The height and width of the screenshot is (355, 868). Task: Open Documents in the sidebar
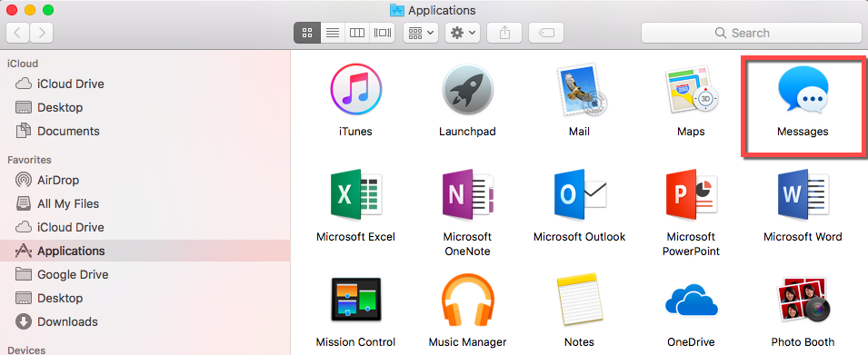(145, 131)
